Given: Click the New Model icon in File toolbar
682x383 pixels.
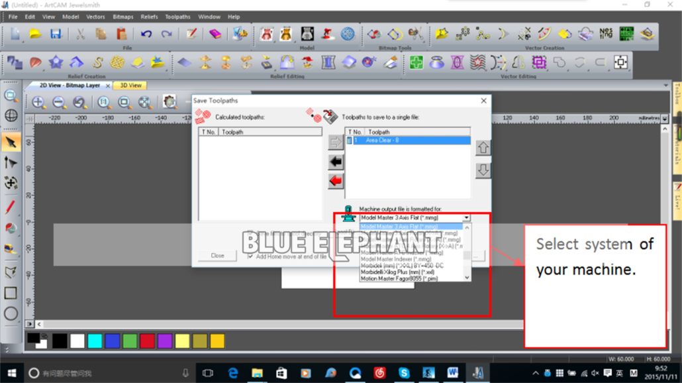Looking at the screenshot, I should click(15, 34).
